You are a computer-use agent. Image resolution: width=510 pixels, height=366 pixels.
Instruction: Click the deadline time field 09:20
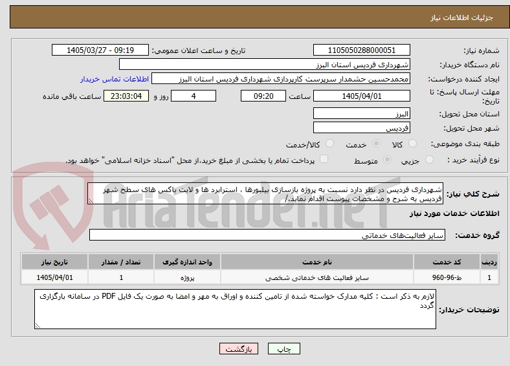pos(263,96)
